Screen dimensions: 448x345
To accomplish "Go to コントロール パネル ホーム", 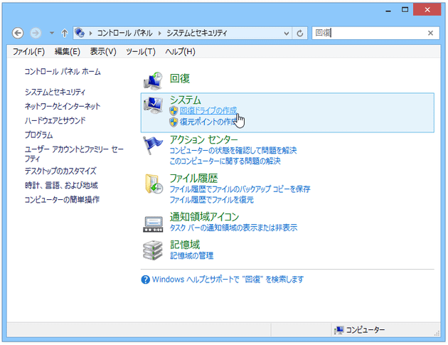I will (63, 71).
